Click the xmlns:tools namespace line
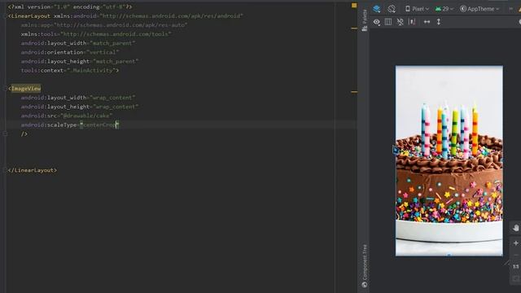The height and width of the screenshot is (293, 521). pos(96,34)
